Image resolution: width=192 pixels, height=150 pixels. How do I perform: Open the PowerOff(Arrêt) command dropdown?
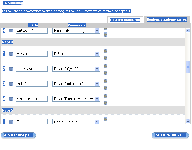(x=97, y=69)
